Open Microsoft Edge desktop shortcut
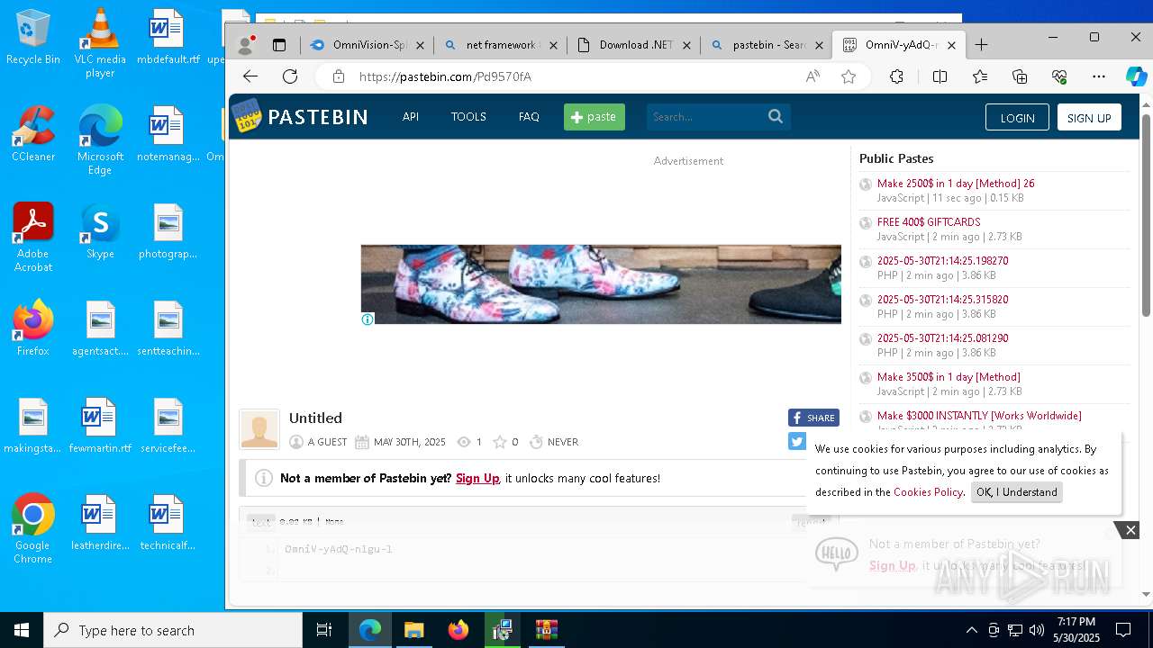 100,139
